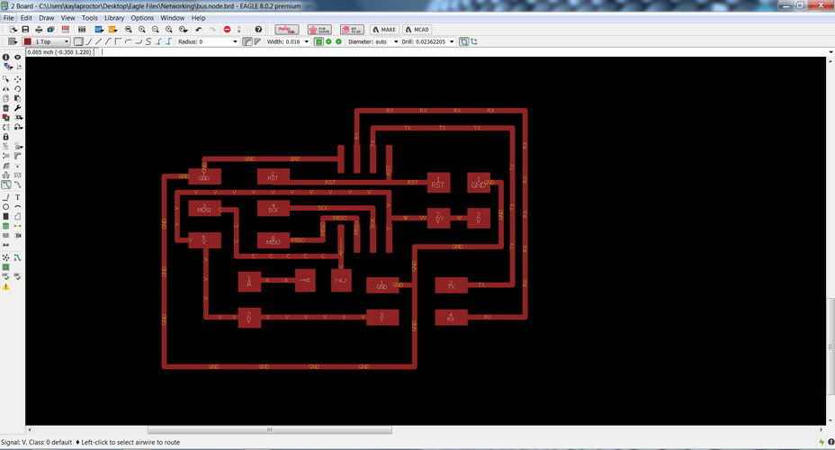Select the 90-degree wire bend style
This screenshot has height=450, width=835.
[118, 41]
